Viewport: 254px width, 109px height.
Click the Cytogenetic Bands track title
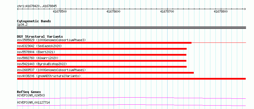pos(34,21)
